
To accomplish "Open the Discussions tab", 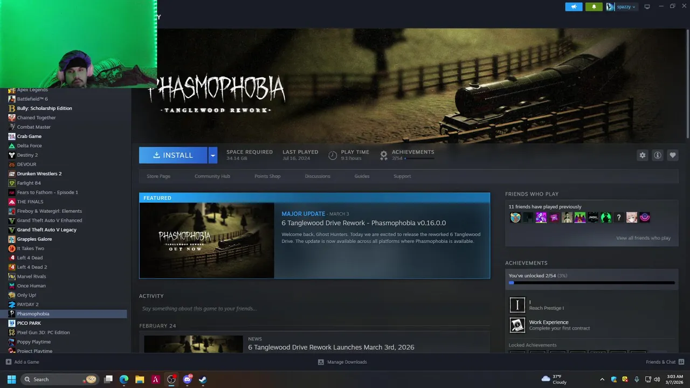I will [x=318, y=176].
